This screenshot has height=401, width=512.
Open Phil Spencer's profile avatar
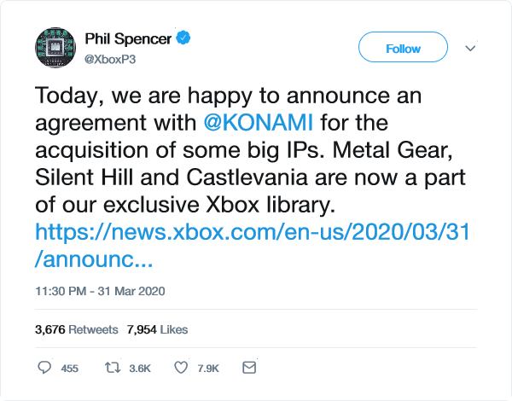(x=53, y=49)
